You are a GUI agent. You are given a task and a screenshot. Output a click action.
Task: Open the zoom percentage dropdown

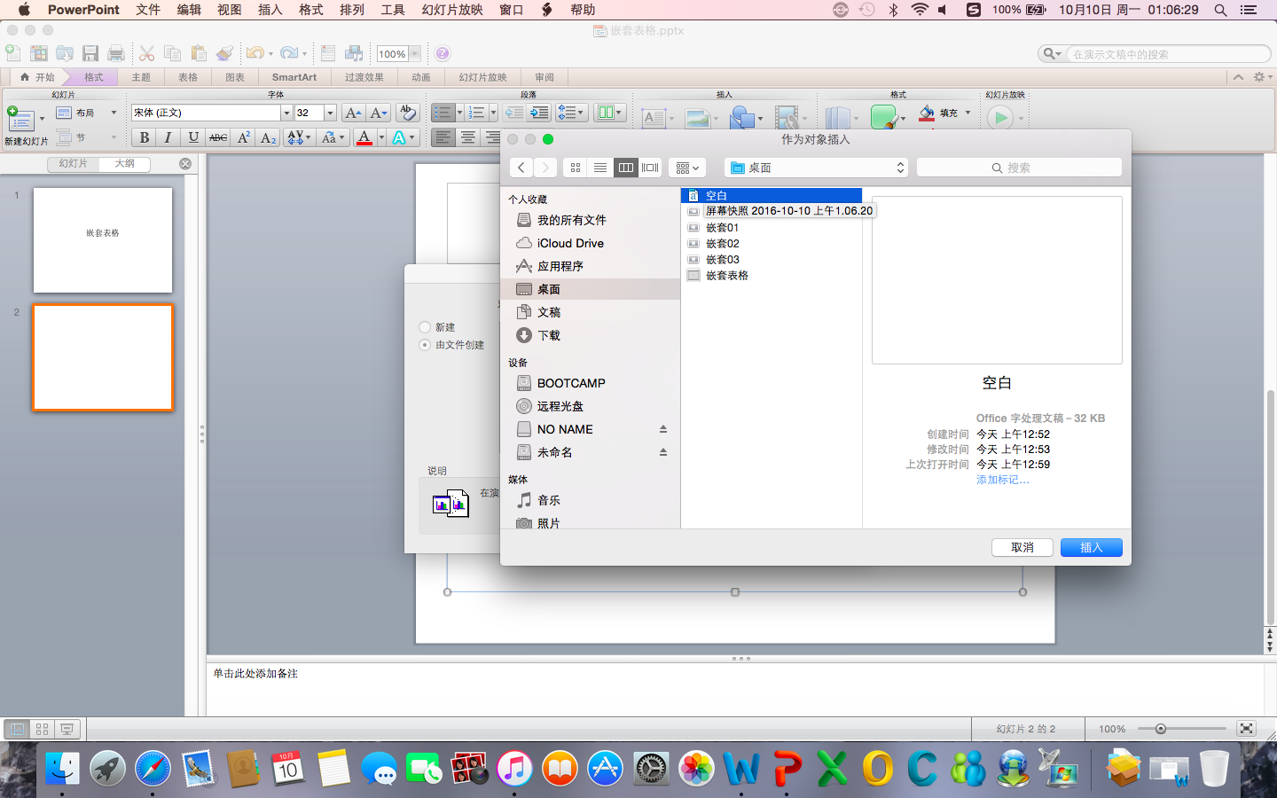pyautogui.click(x=414, y=54)
